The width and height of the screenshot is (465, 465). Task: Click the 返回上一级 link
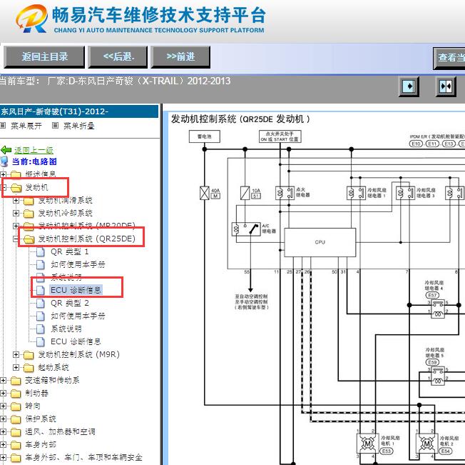click(34, 150)
